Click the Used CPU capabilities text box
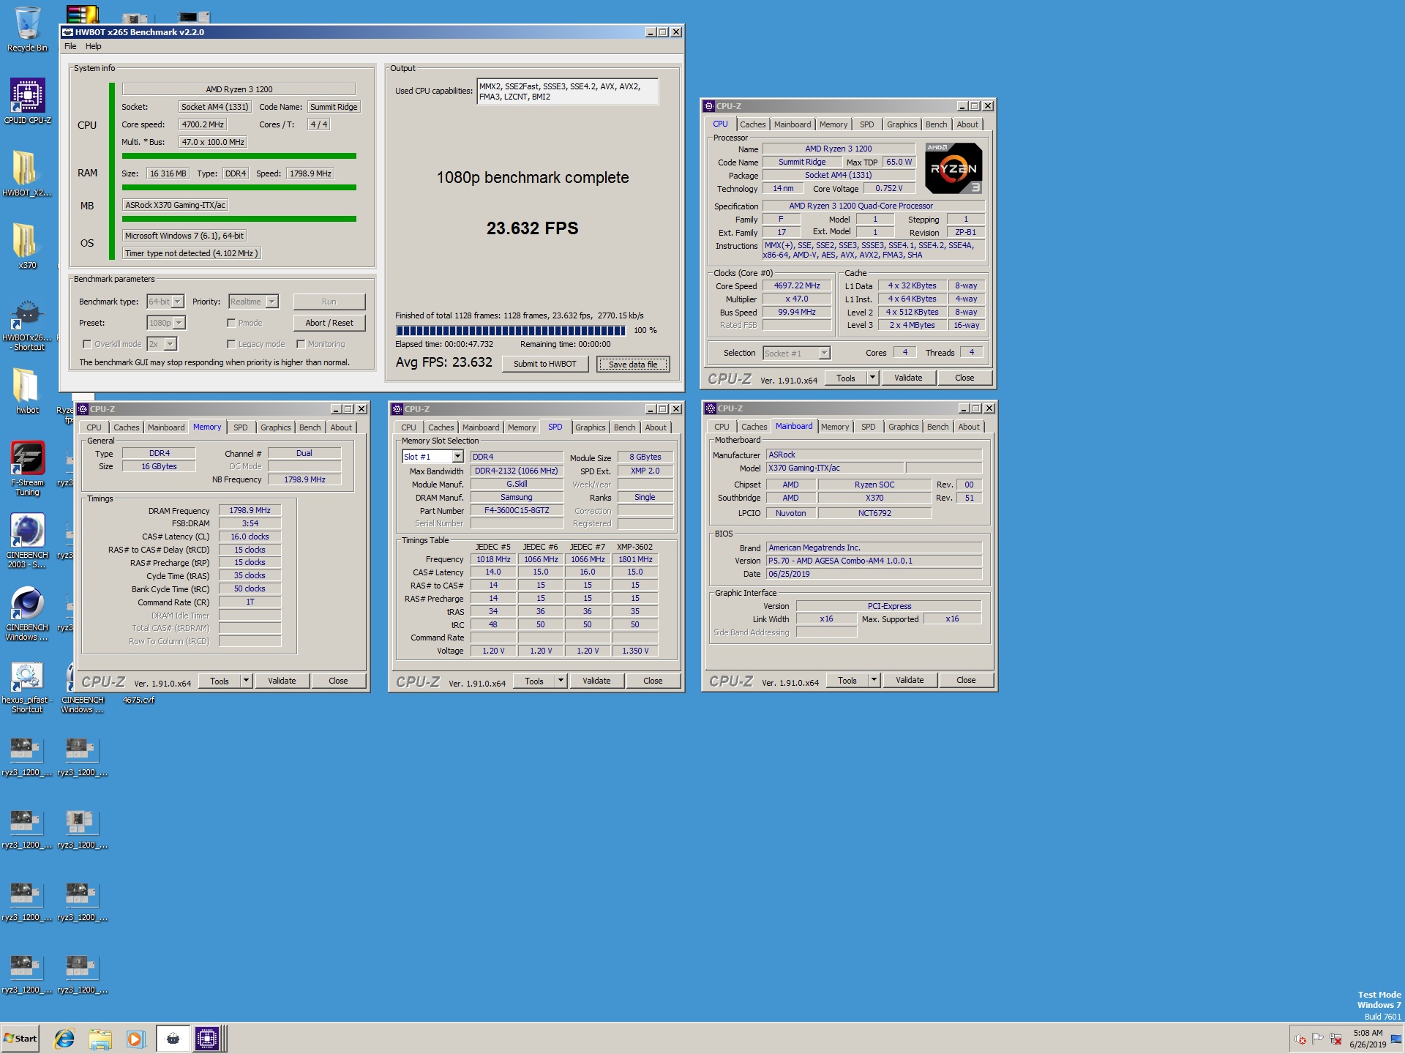 (x=567, y=91)
